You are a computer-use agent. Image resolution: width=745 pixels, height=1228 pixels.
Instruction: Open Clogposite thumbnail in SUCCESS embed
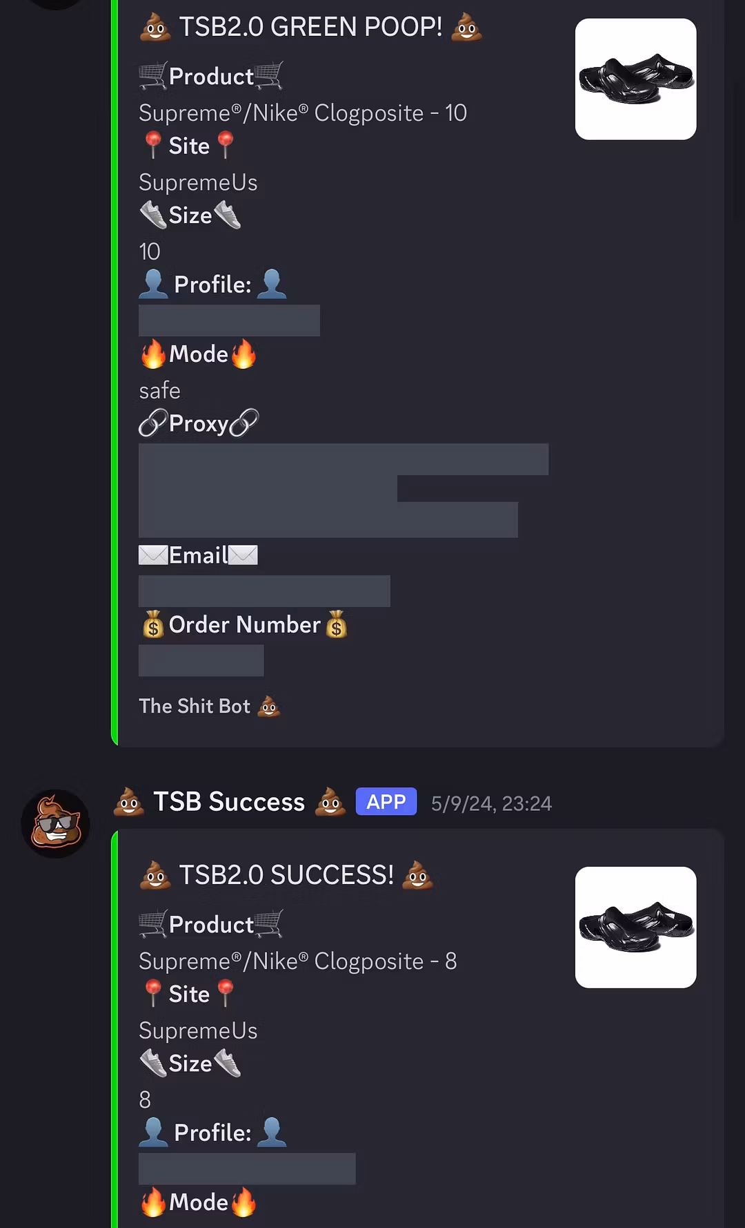(x=635, y=928)
